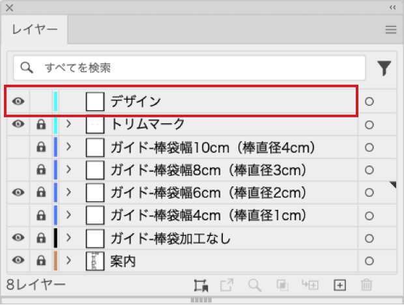Unlock the トリムマーク layer
The height and width of the screenshot is (305, 404).
click(x=42, y=124)
